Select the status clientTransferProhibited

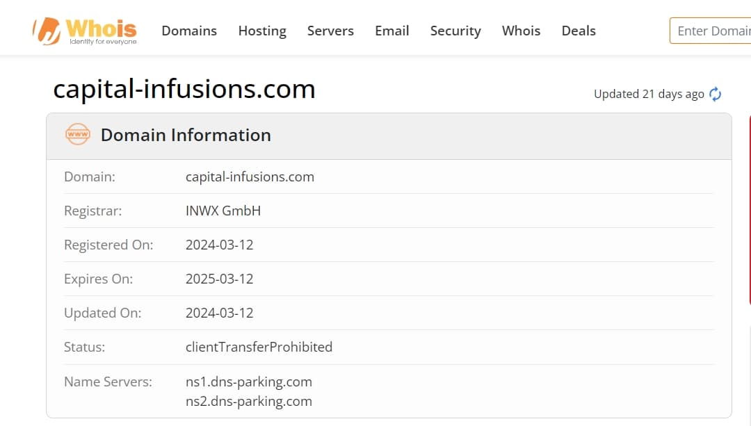point(259,347)
